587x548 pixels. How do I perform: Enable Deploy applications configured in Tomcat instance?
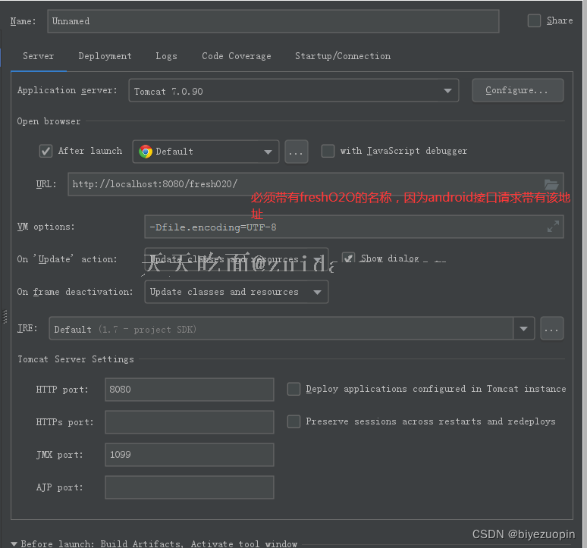[x=293, y=389]
